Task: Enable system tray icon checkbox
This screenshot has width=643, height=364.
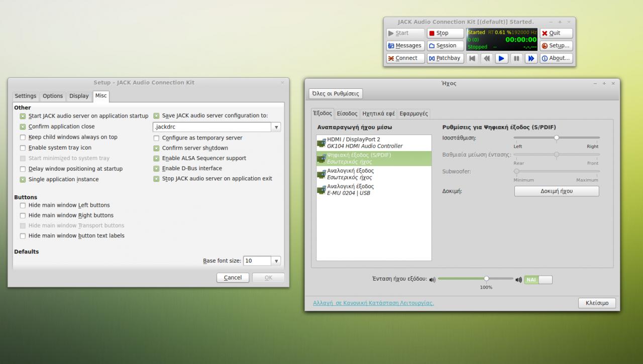Action: click(x=23, y=148)
